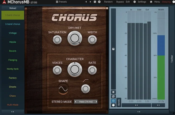Click the SATURATION knob

(57, 40)
